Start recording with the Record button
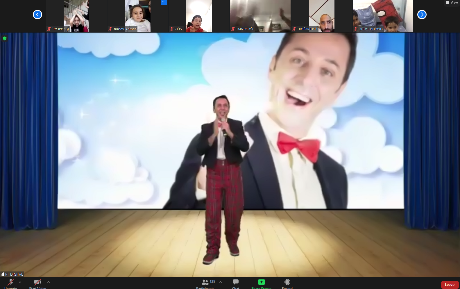This screenshot has height=289, width=460. tap(287, 283)
